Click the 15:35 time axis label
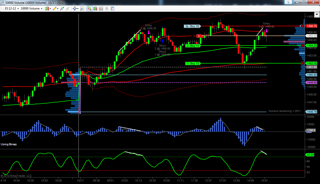 click(x=31, y=180)
